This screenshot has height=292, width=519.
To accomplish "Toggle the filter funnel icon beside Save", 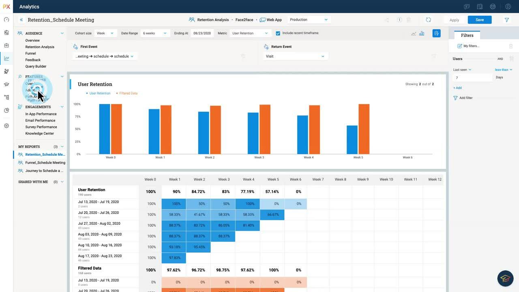I will tap(506, 19).
